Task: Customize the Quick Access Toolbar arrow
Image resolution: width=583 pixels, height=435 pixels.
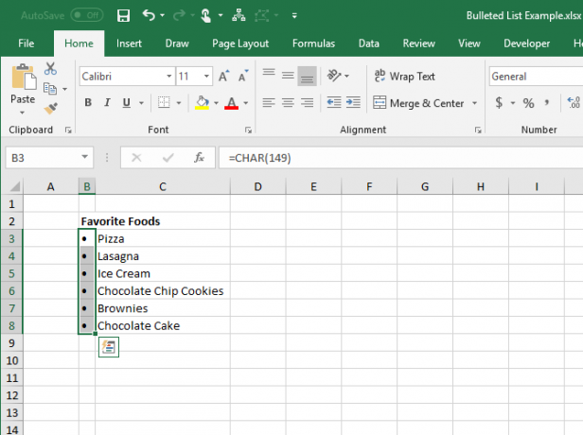Action: [294, 15]
